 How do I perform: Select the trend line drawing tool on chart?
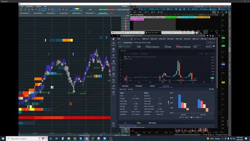pyautogui.click(x=121, y=57)
